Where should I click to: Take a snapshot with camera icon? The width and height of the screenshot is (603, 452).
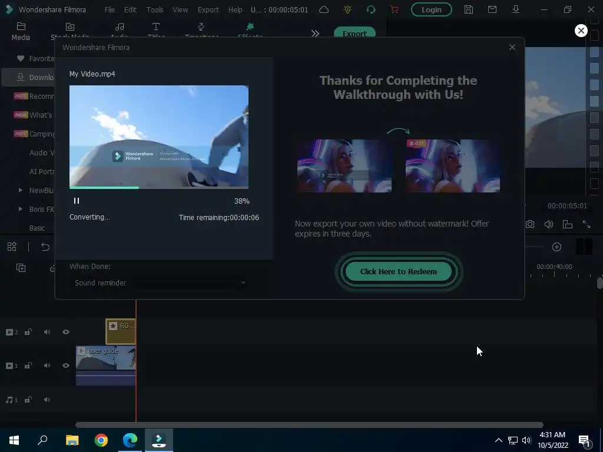tap(530, 224)
